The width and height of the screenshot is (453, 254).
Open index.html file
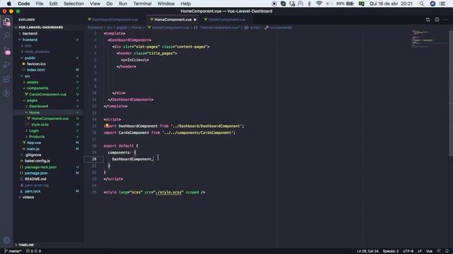[x=36, y=70]
